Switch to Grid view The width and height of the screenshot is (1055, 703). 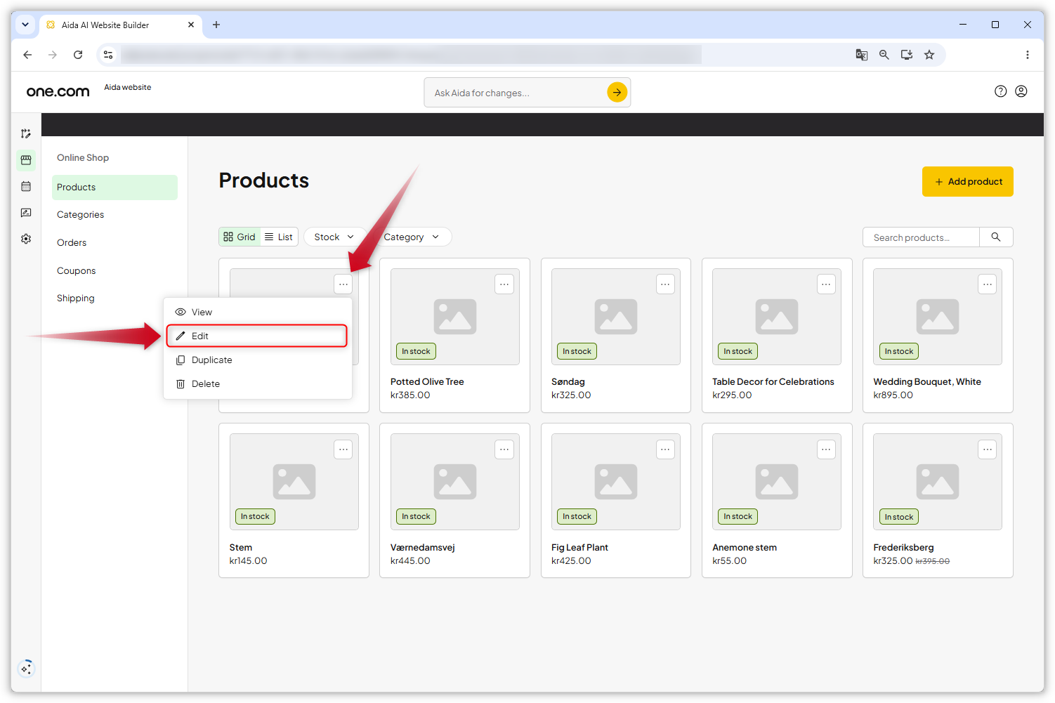click(240, 237)
